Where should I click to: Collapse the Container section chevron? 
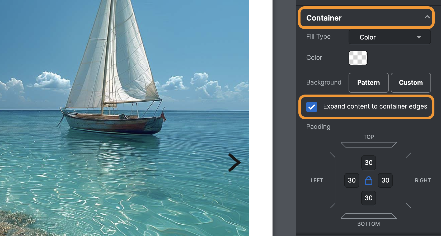(x=427, y=17)
